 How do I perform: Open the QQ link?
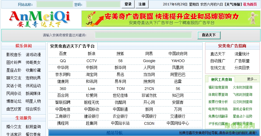tap(63, 61)
